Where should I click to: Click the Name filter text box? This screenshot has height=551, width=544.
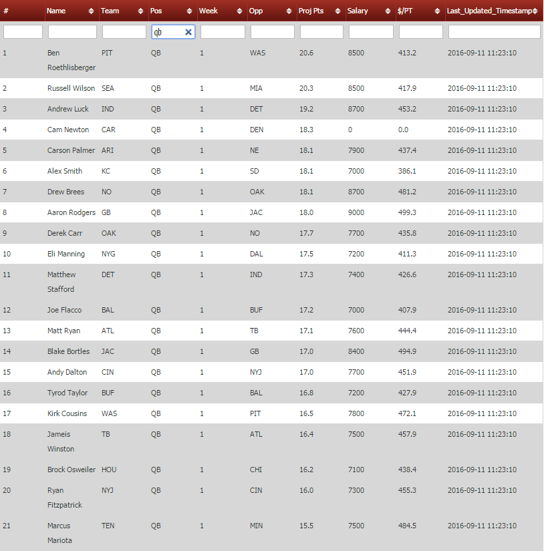72,32
